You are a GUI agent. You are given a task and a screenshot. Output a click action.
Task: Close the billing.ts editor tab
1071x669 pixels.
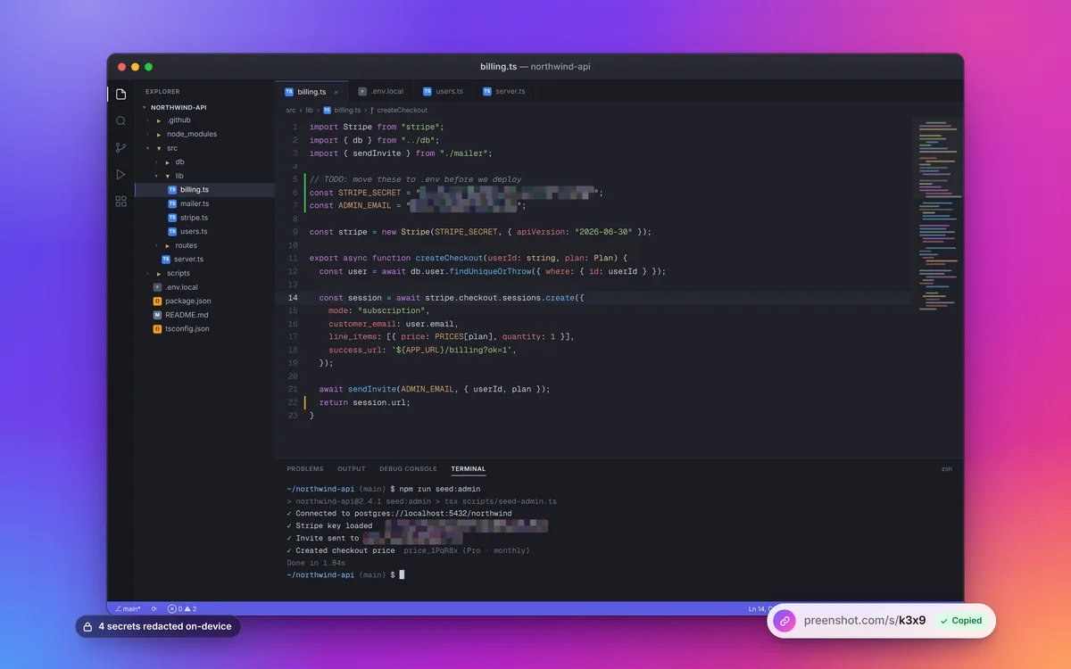[x=336, y=92]
